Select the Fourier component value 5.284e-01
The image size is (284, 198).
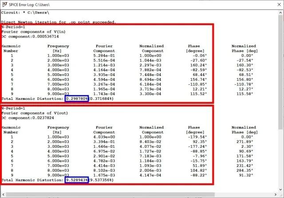[x=104, y=56]
